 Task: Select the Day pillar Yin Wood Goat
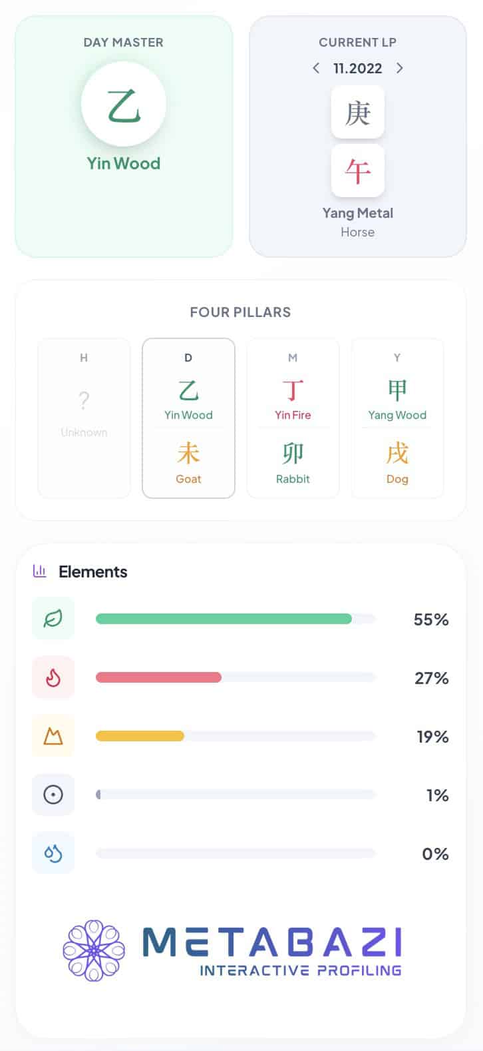(x=188, y=418)
